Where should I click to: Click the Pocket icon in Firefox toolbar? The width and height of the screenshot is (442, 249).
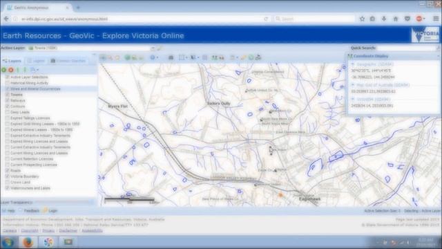pos(407,19)
